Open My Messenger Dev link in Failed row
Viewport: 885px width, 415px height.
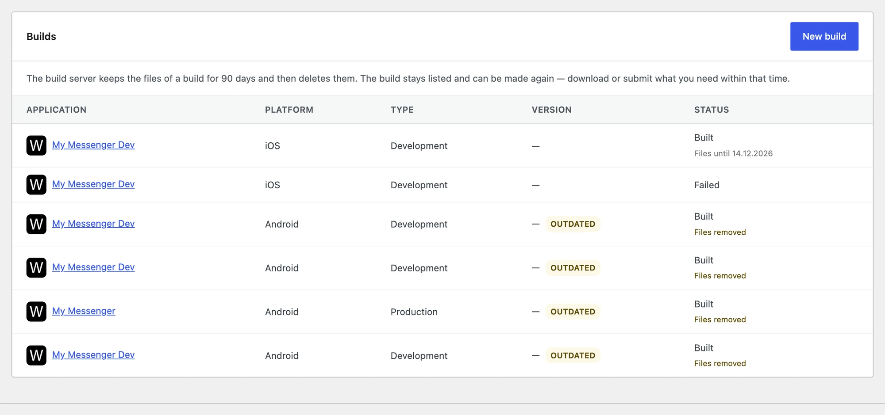coord(93,184)
